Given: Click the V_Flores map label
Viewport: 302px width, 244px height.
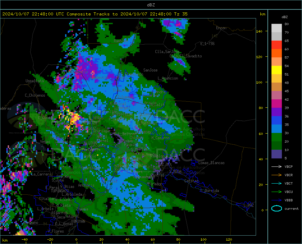Looking at the screenshot, I should (x=56, y=231).
